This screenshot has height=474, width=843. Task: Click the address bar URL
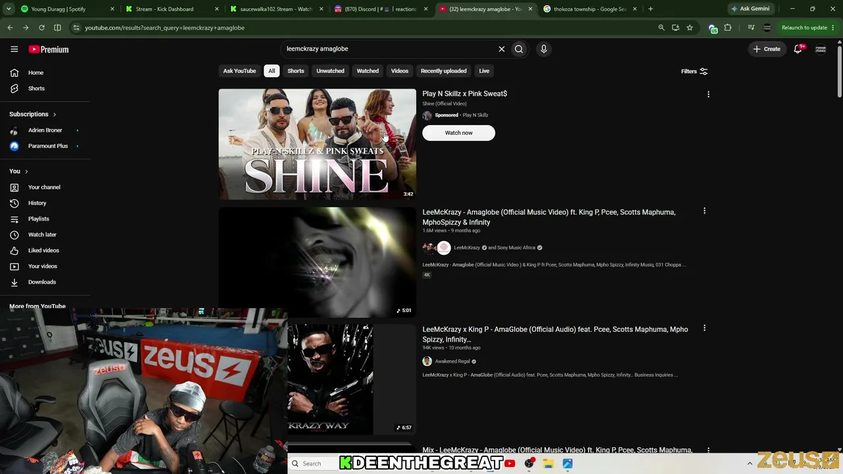(165, 28)
